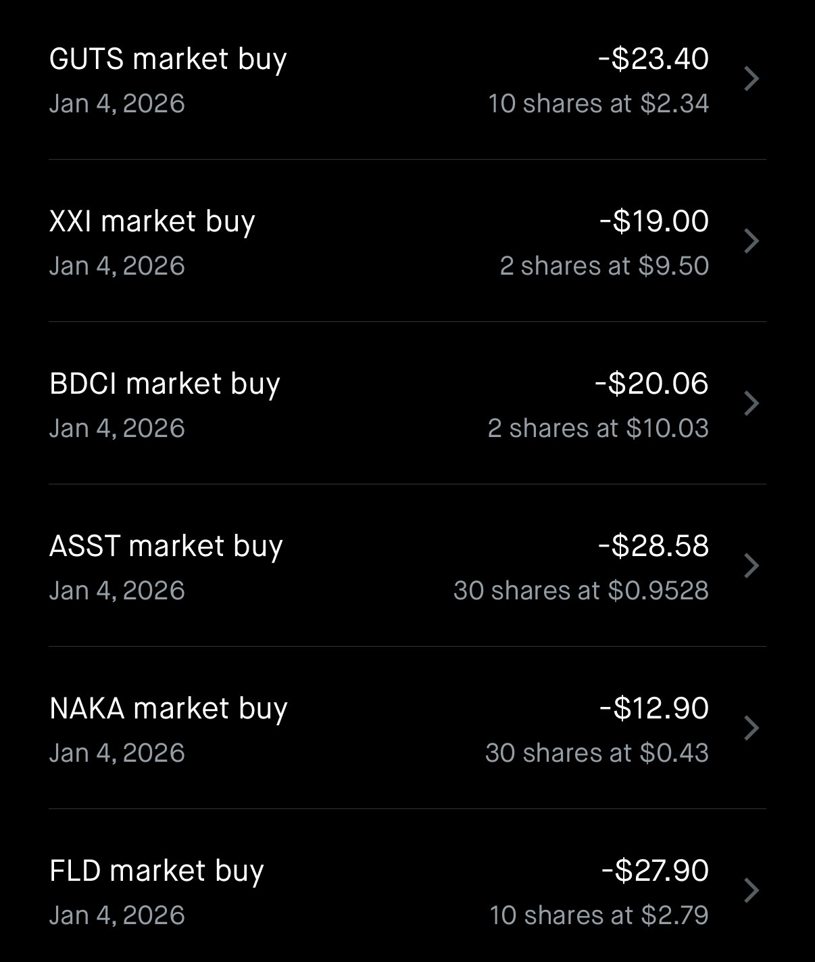This screenshot has width=815, height=962.
Task: Open the NAKA market buy title
Action: (x=169, y=709)
